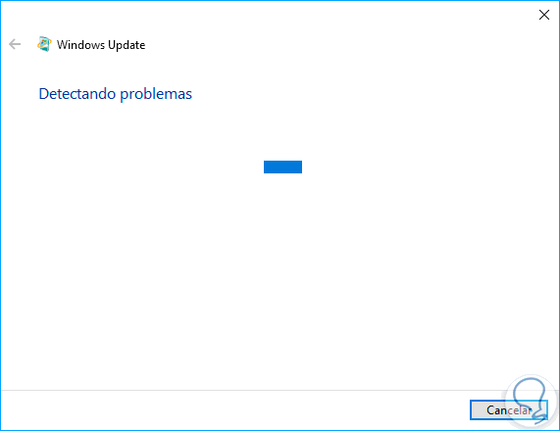560x431 pixels.
Task: Exit the Windows Update wizard window
Action: (544, 15)
